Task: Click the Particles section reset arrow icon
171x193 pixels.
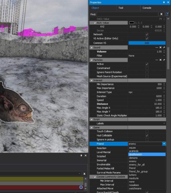Action: pyautogui.click(x=164, y=60)
